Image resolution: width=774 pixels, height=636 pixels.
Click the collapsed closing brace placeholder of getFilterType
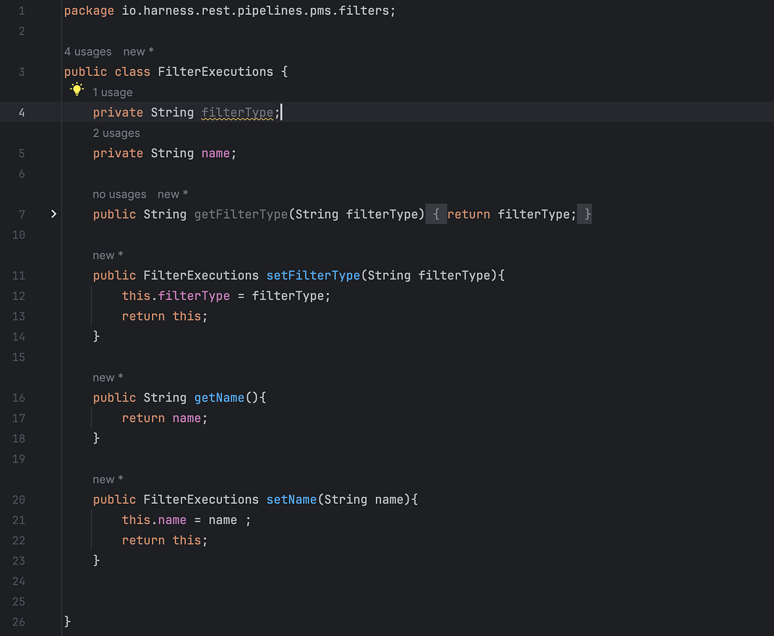point(585,214)
